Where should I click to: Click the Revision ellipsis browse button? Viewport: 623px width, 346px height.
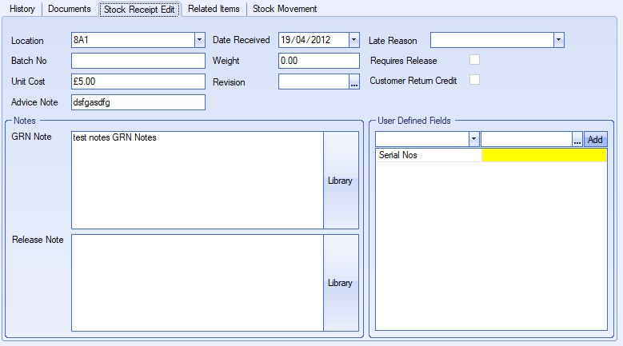pos(354,82)
